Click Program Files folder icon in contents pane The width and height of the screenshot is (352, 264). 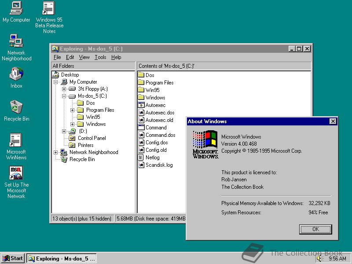pyautogui.click(x=141, y=82)
